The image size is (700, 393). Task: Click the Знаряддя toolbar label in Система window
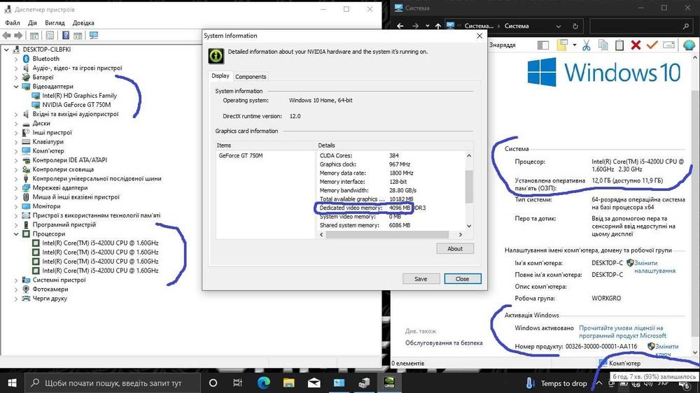(502, 45)
